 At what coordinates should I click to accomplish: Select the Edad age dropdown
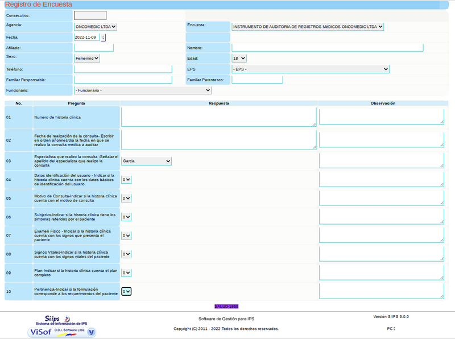(x=239, y=58)
